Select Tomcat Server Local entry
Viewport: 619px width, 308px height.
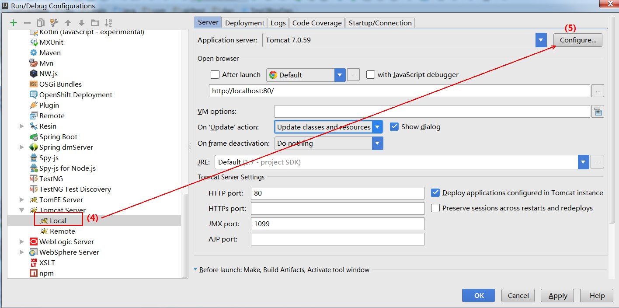pos(54,220)
